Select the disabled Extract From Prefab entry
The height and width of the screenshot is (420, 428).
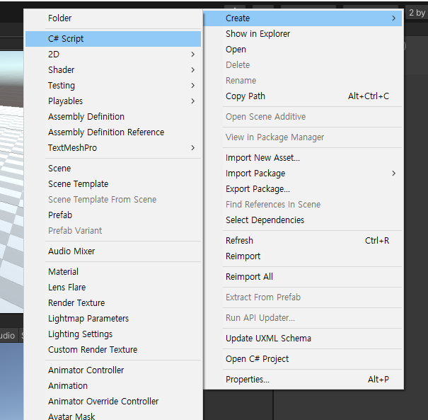point(303,297)
